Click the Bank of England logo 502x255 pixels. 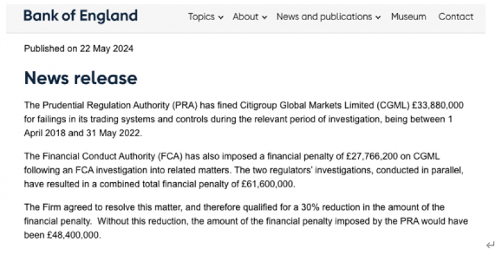coord(81,16)
